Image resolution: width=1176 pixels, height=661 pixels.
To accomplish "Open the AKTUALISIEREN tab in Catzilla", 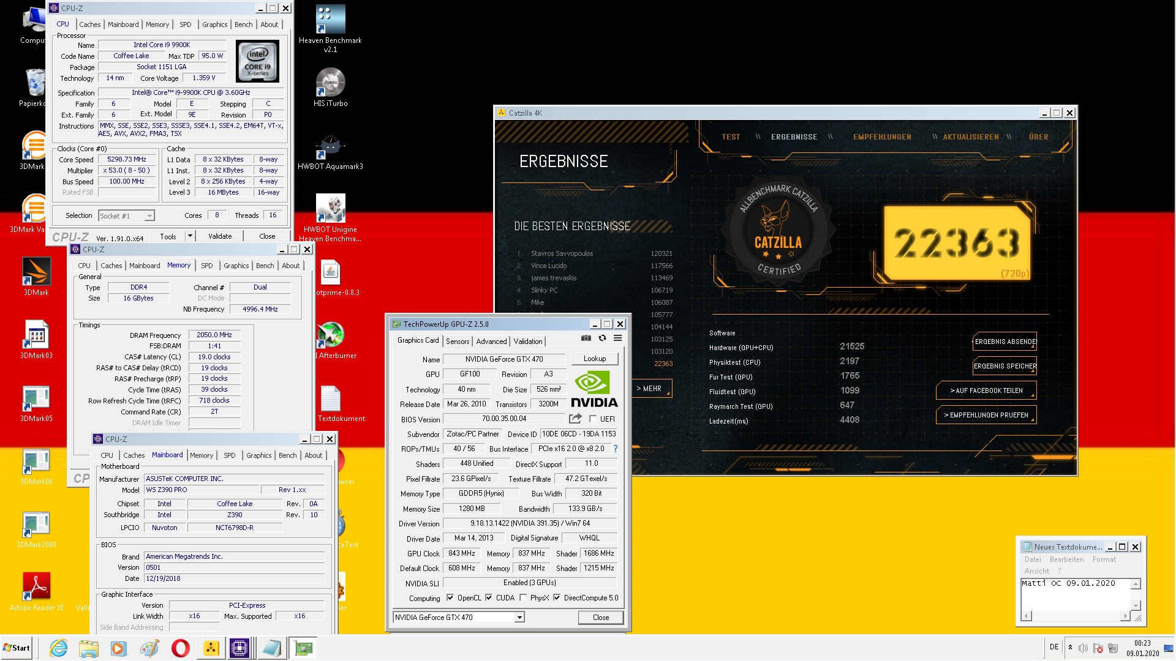I will pyautogui.click(x=971, y=137).
